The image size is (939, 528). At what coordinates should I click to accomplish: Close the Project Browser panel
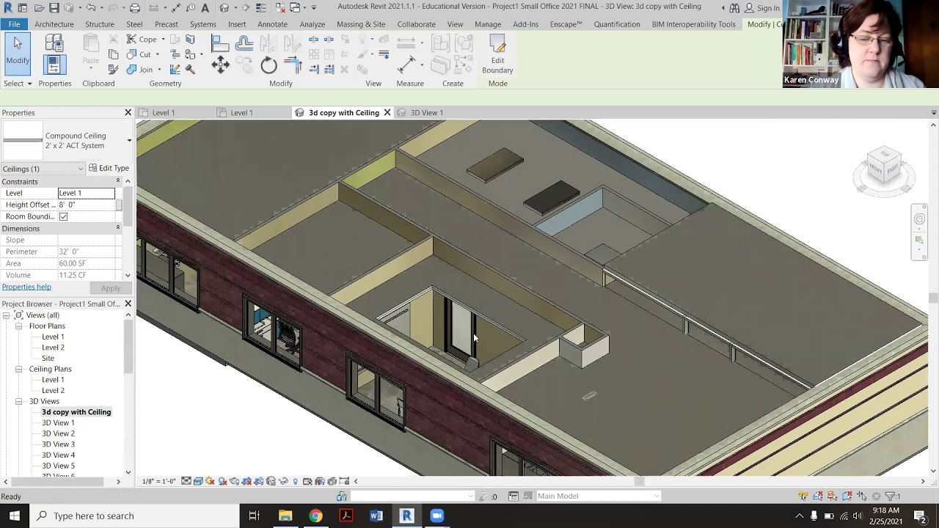(x=128, y=304)
